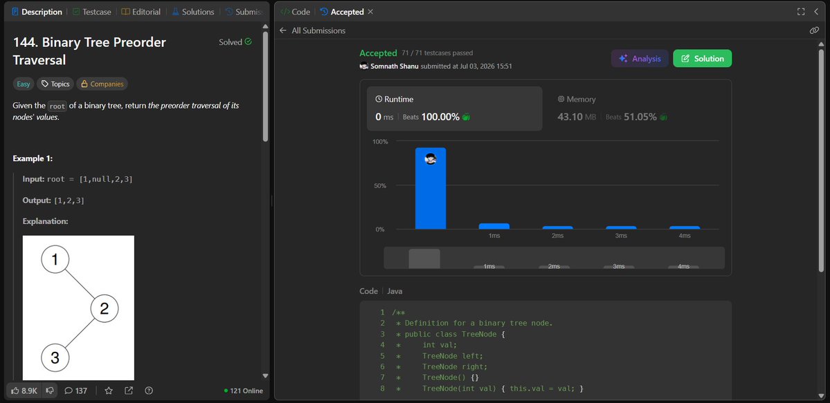Add problem to favorites with star
This screenshot has height=403, width=830.
tap(109, 391)
